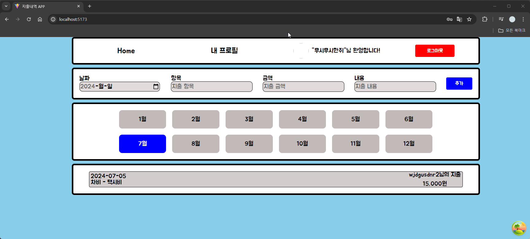Screen dimensions: 530x239
Task: Minimize the browser window
Action: coord(495,6)
